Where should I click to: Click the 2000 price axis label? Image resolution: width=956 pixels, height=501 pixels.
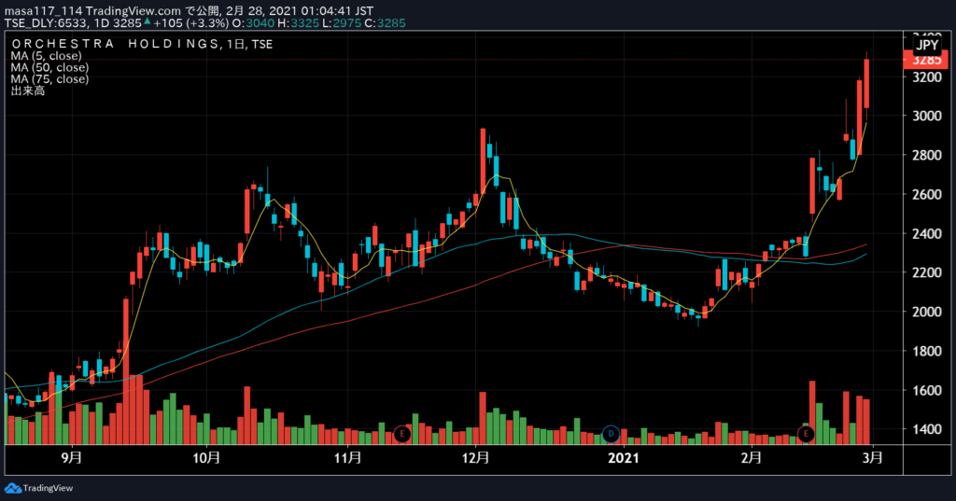(927, 312)
